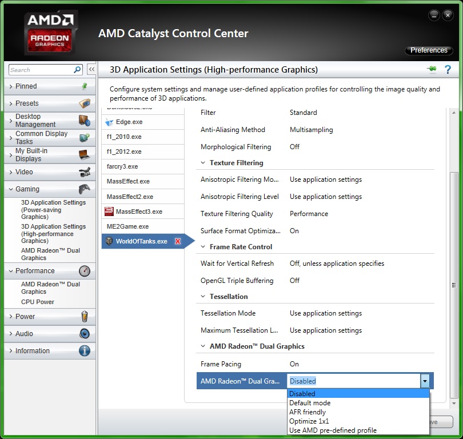
Task: Open the Preferences menu
Action: (429, 50)
